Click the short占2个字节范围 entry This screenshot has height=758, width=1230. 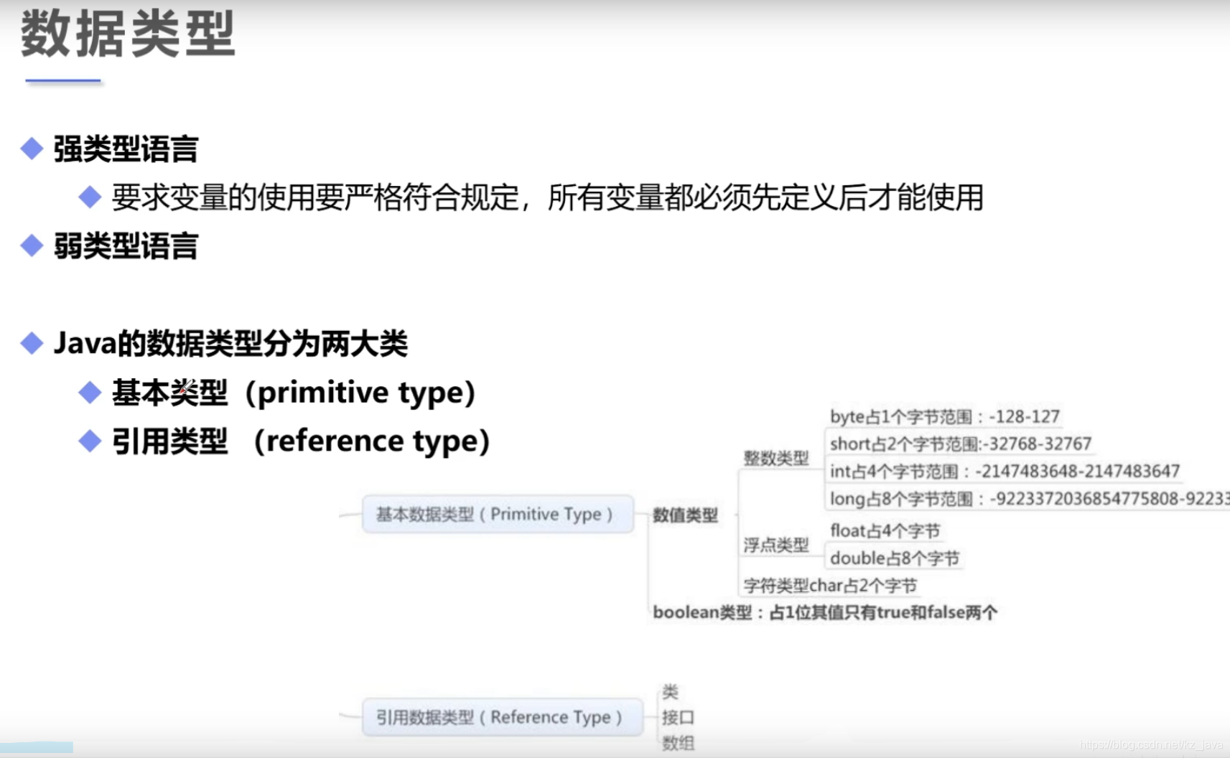tap(960, 444)
